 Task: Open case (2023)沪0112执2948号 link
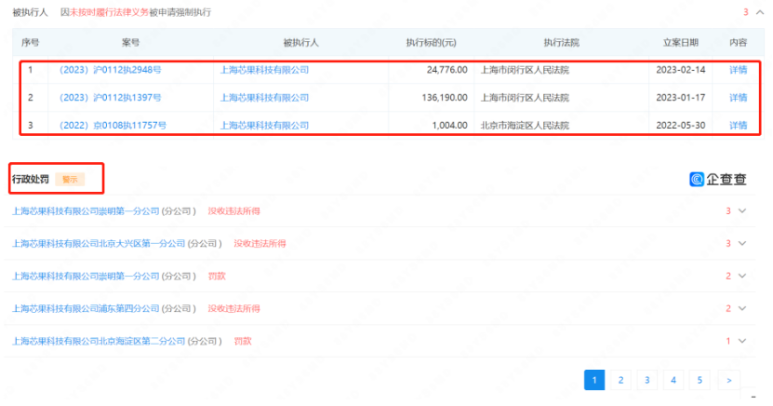[109, 70]
